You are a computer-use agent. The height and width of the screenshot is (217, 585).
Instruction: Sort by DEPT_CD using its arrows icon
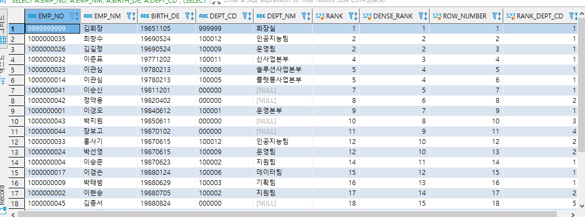[x=250, y=16]
